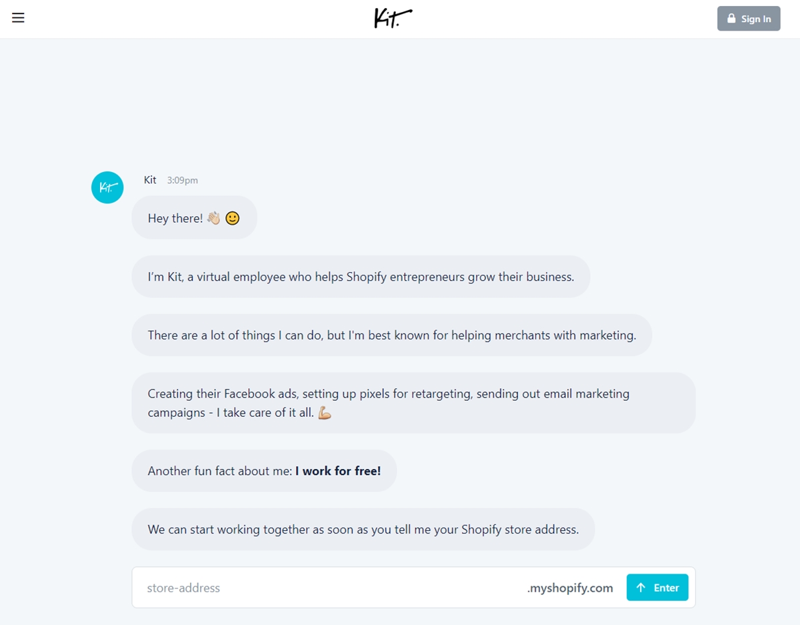
Task: Open the hamburger menu
Action: pos(18,18)
